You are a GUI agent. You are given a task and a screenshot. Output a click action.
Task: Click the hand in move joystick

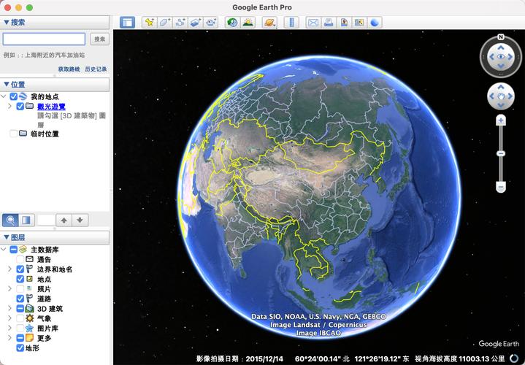coord(501,96)
